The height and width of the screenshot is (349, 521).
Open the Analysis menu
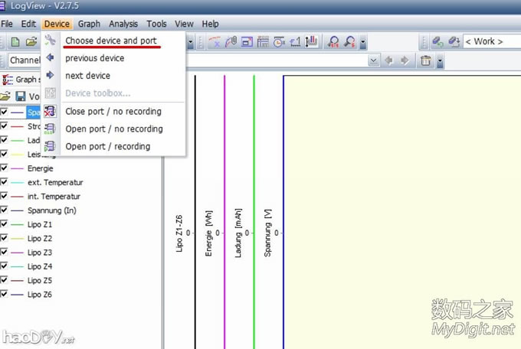[123, 24]
